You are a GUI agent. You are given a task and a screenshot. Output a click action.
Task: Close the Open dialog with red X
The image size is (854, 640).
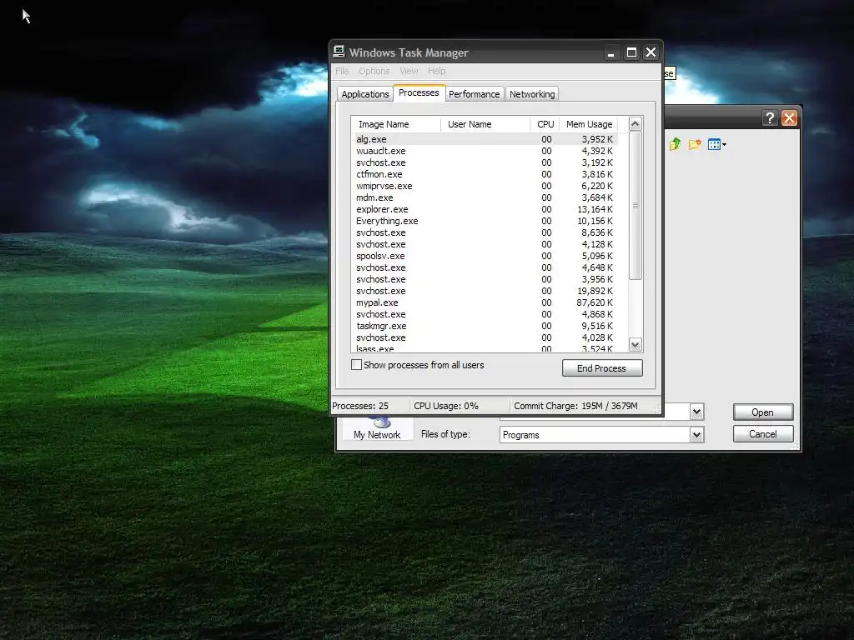789,118
